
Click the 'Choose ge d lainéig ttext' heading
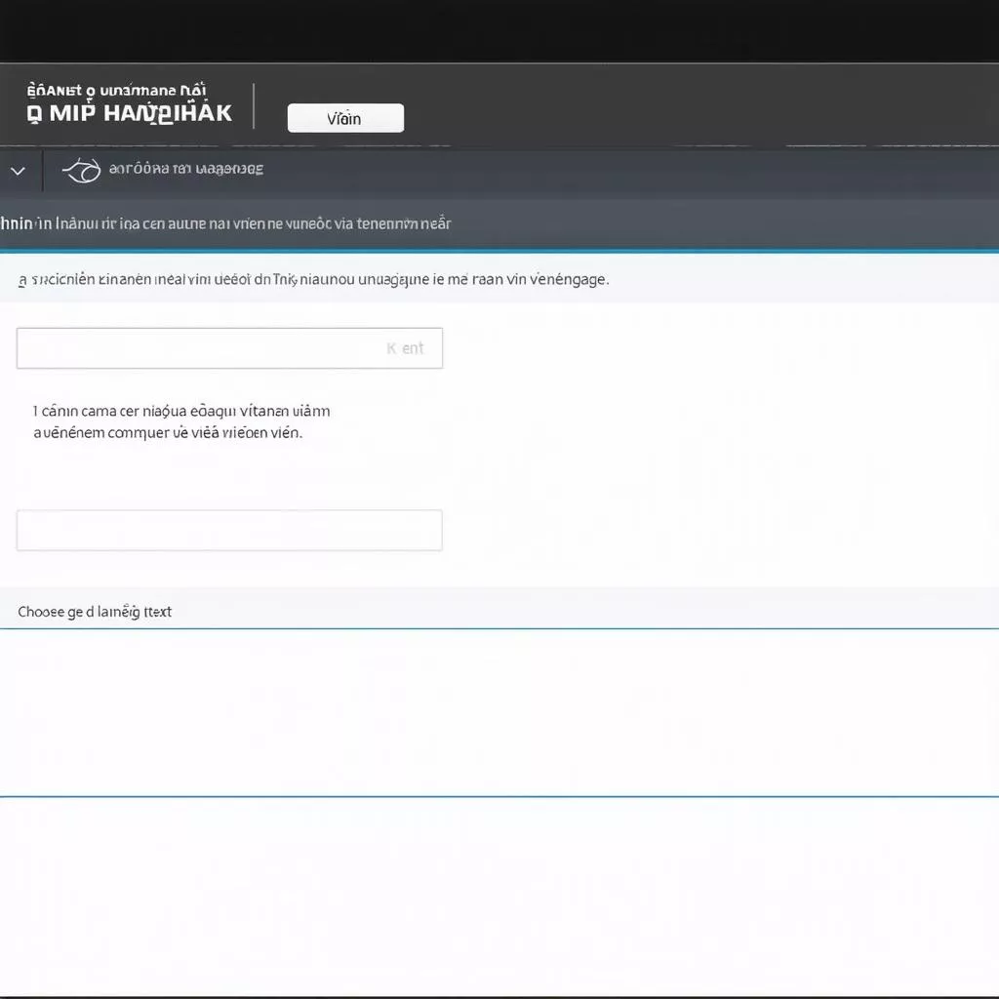(95, 612)
